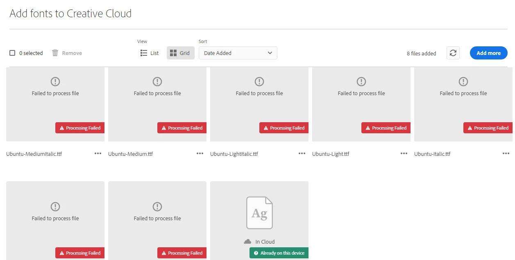Switch to Grid view
Viewport: 515px width, 260px height.
click(x=180, y=53)
